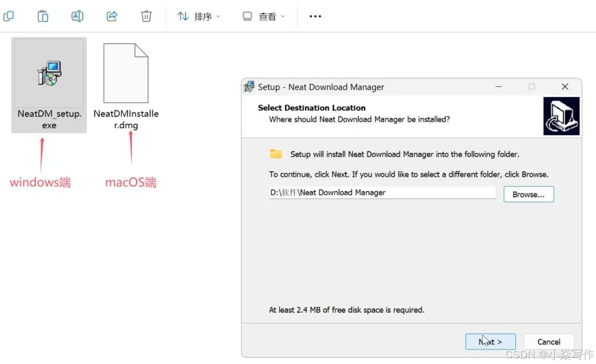Click the NeatDMInstaller.dmg file name

[x=126, y=119]
